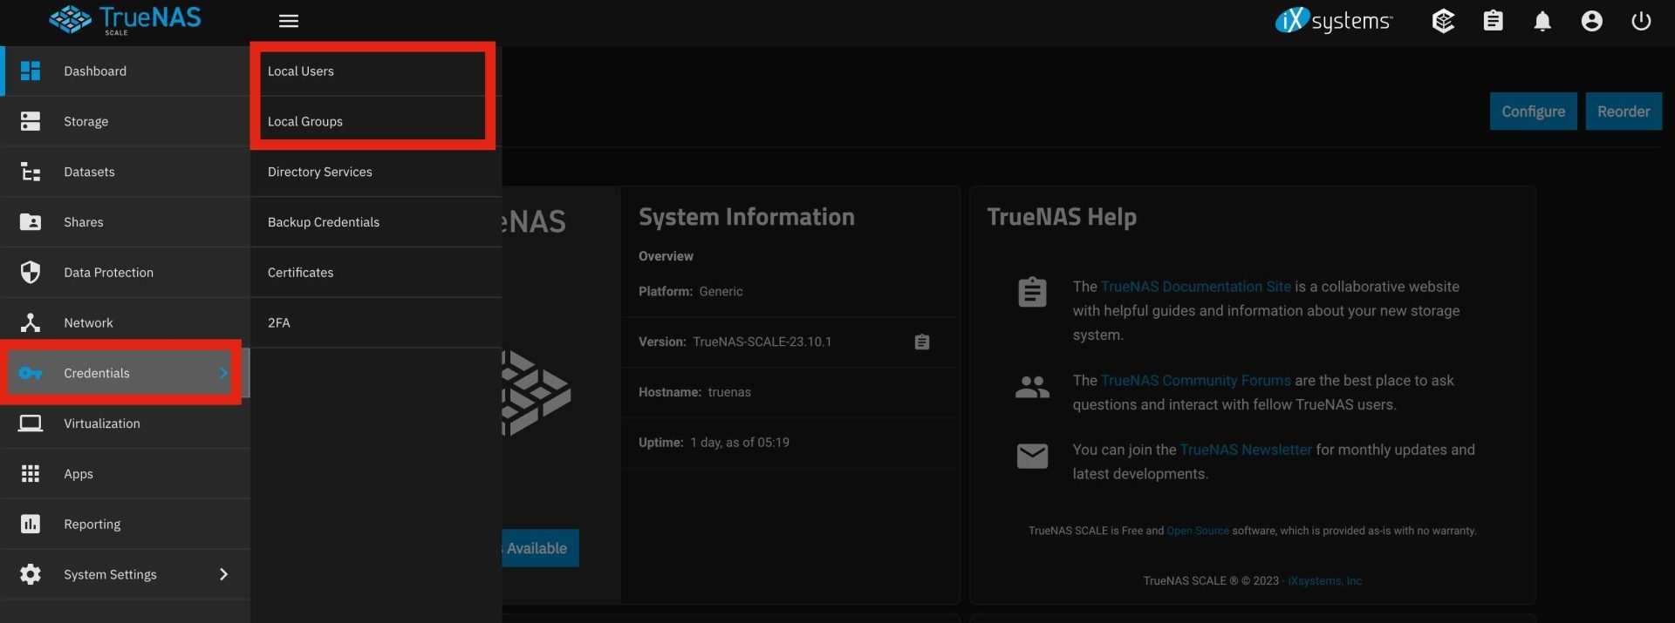Viewport: 1675px width, 623px height.
Task: Go to Dashboard in the sidebar
Action: (x=126, y=71)
